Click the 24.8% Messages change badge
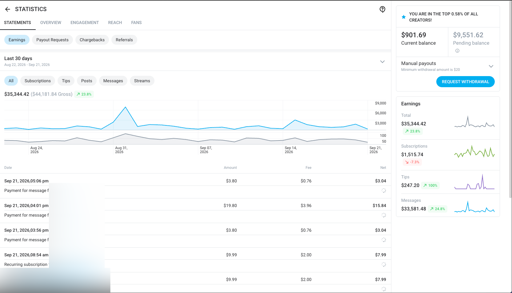This screenshot has width=512, height=293. click(438, 209)
